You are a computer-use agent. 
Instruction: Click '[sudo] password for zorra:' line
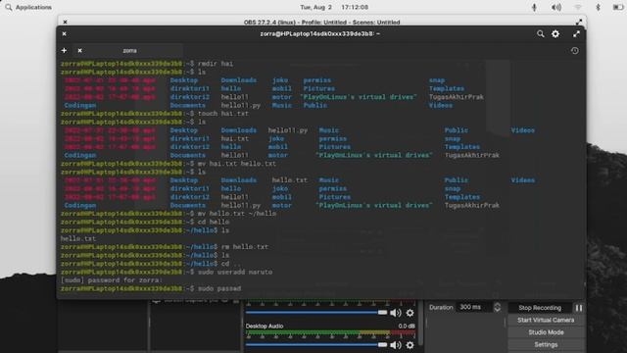[112, 280]
